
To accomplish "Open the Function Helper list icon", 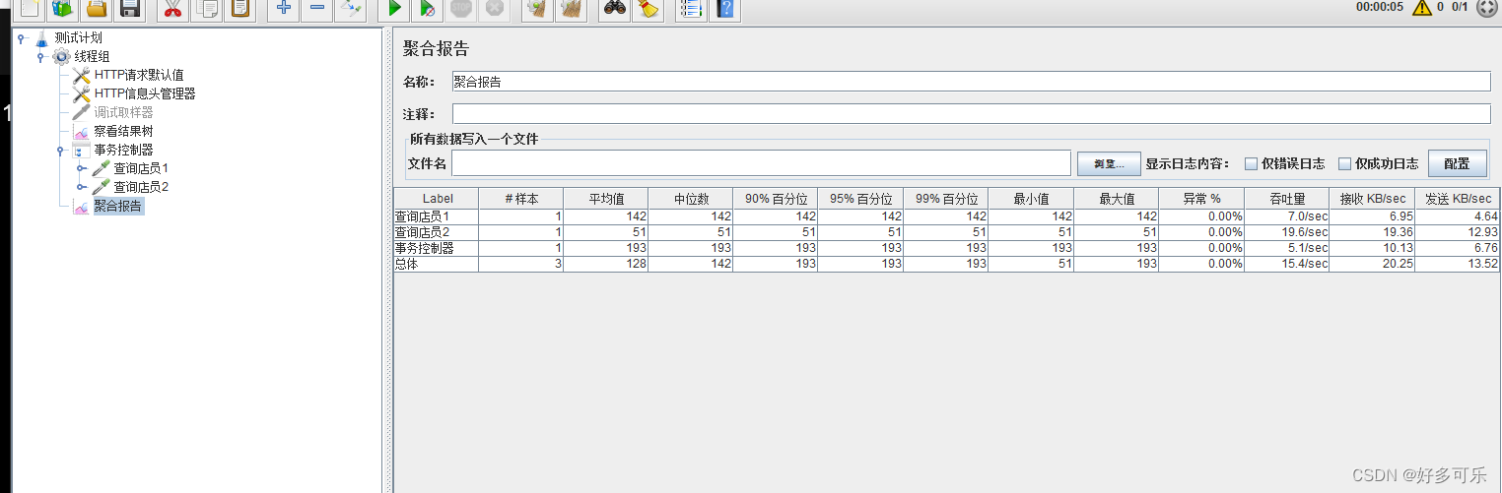I will click(x=692, y=10).
